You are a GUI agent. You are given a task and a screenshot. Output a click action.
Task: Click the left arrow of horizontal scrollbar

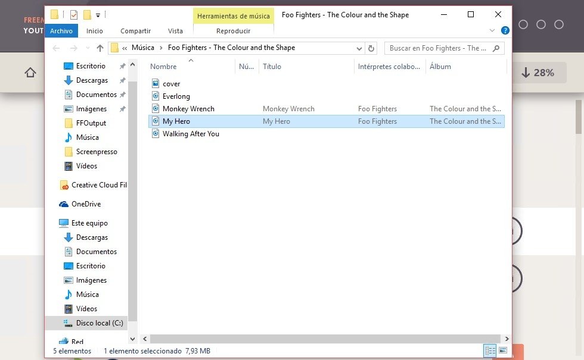[x=145, y=339]
